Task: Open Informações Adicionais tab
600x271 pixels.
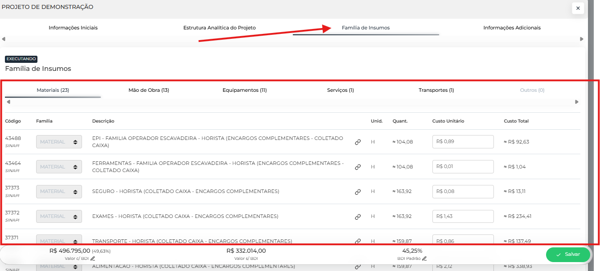Action: pos(512,28)
